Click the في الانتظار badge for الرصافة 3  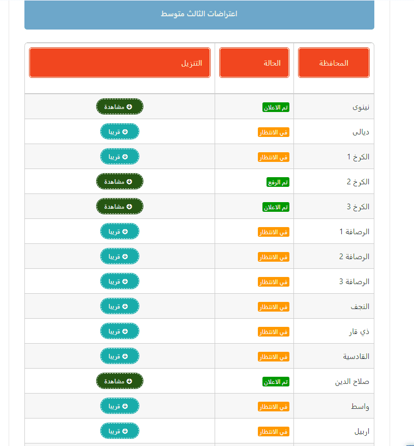coord(274,282)
